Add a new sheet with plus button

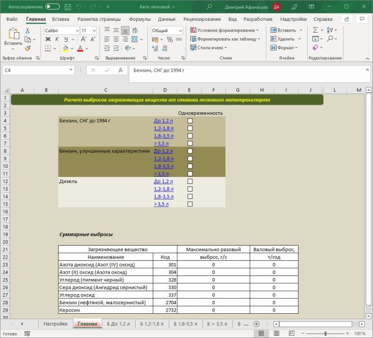click(256, 324)
